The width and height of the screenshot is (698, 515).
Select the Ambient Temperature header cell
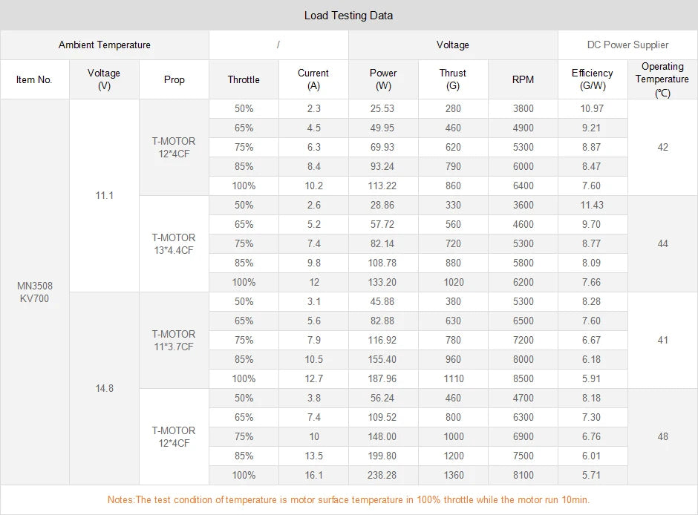click(105, 45)
